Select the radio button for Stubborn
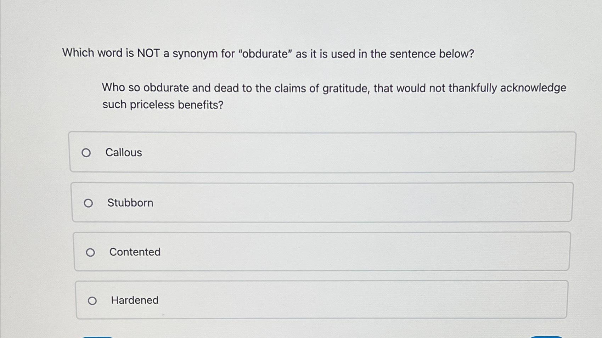602x338 pixels. click(x=90, y=203)
